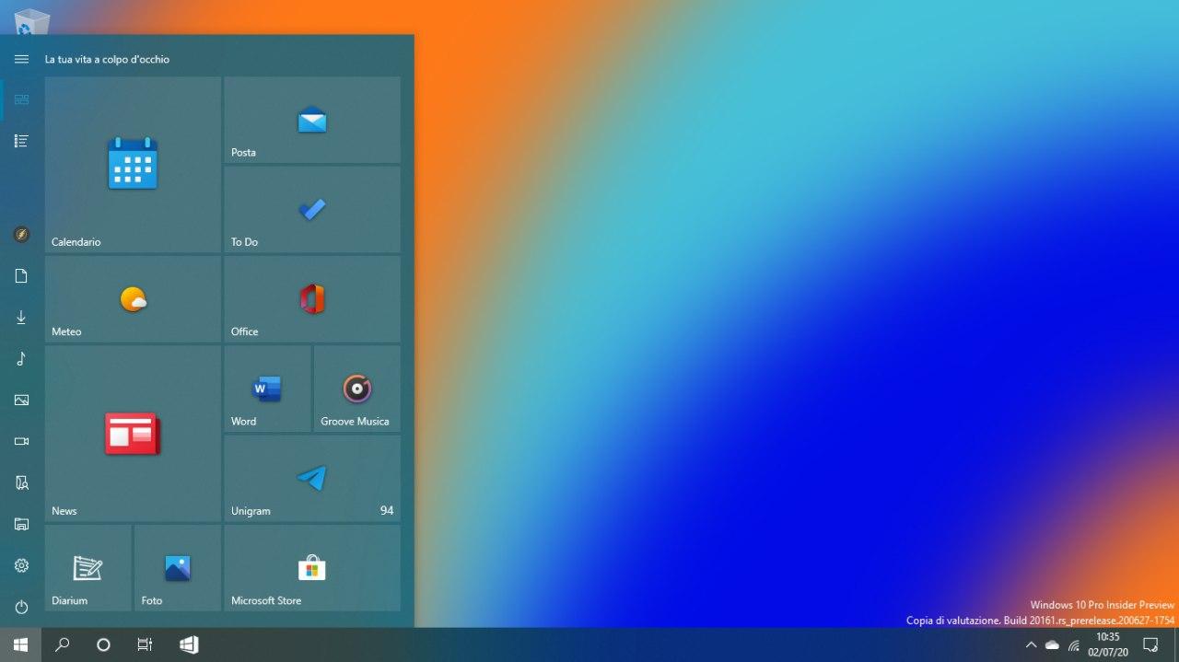The image size is (1179, 662).
Task: Click the Show desktop sliver
Action: point(1176,645)
